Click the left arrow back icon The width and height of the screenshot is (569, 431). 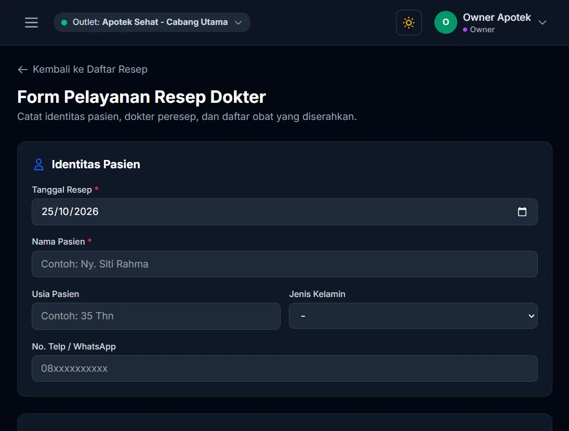(22, 70)
